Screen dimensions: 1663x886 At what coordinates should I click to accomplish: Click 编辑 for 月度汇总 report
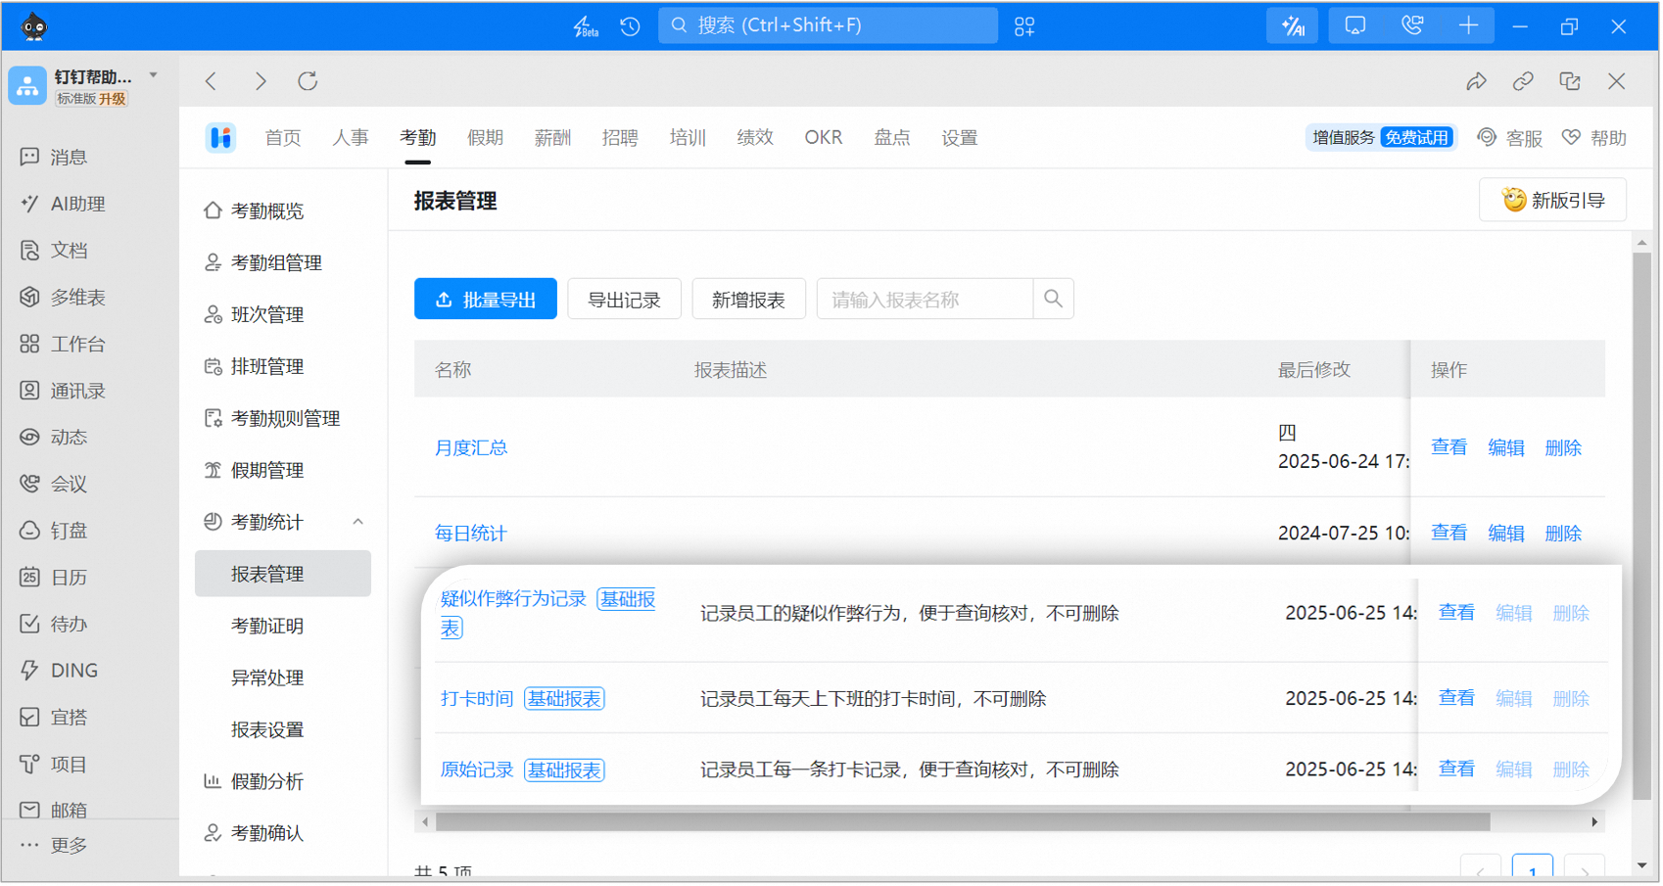pyautogui.click(x=1506, y=448)
